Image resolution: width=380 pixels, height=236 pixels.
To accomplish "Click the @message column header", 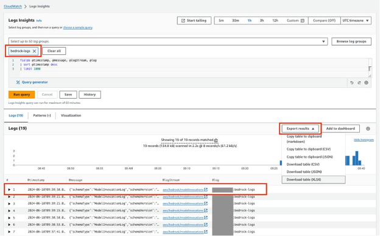I will pyautogui.click(x=76, y=180).
